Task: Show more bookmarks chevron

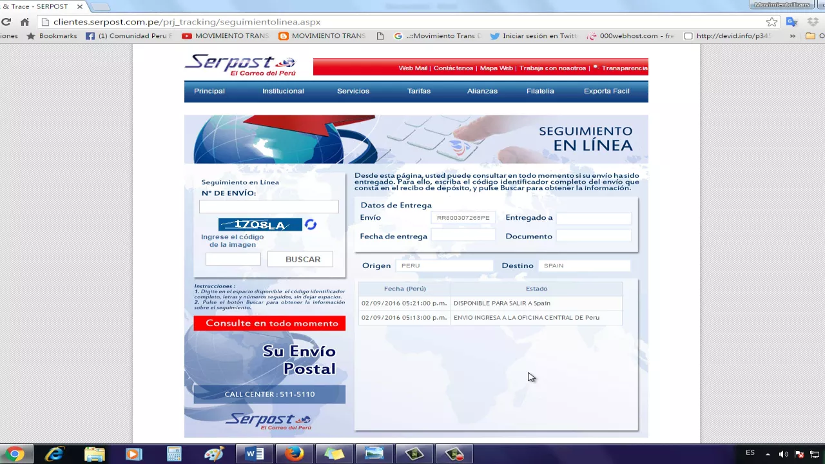Action: point(793,36)
